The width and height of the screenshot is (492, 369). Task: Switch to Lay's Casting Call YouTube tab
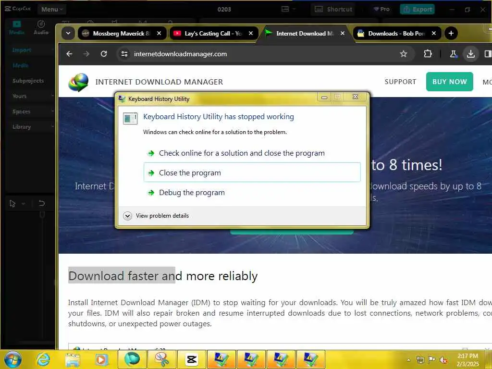(x=213, y=33)
